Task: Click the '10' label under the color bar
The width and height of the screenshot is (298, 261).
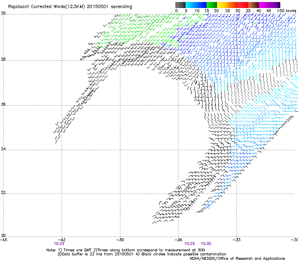Action: [197, 11]
